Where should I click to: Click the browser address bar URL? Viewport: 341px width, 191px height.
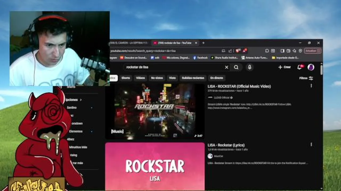point(143,51)
